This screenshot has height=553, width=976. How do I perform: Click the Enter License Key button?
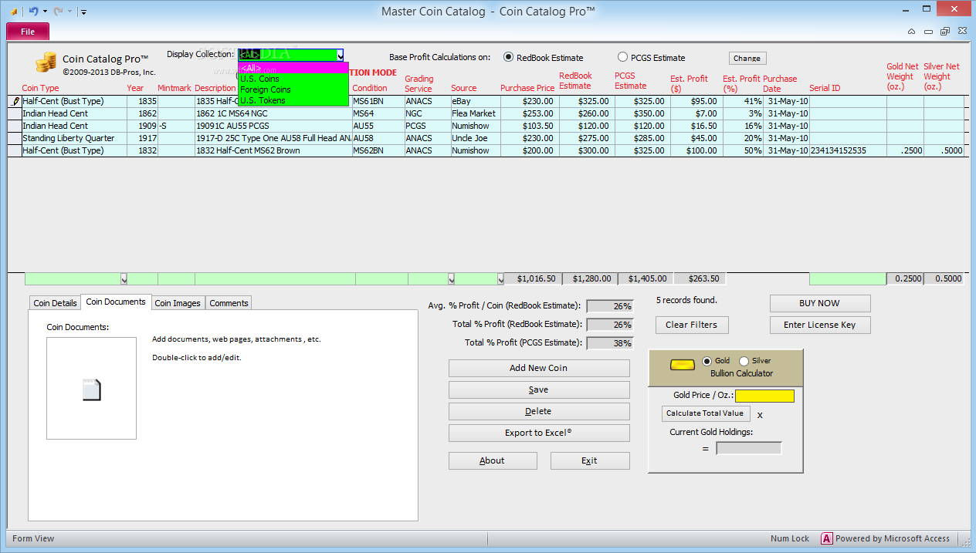coord(820,325)
